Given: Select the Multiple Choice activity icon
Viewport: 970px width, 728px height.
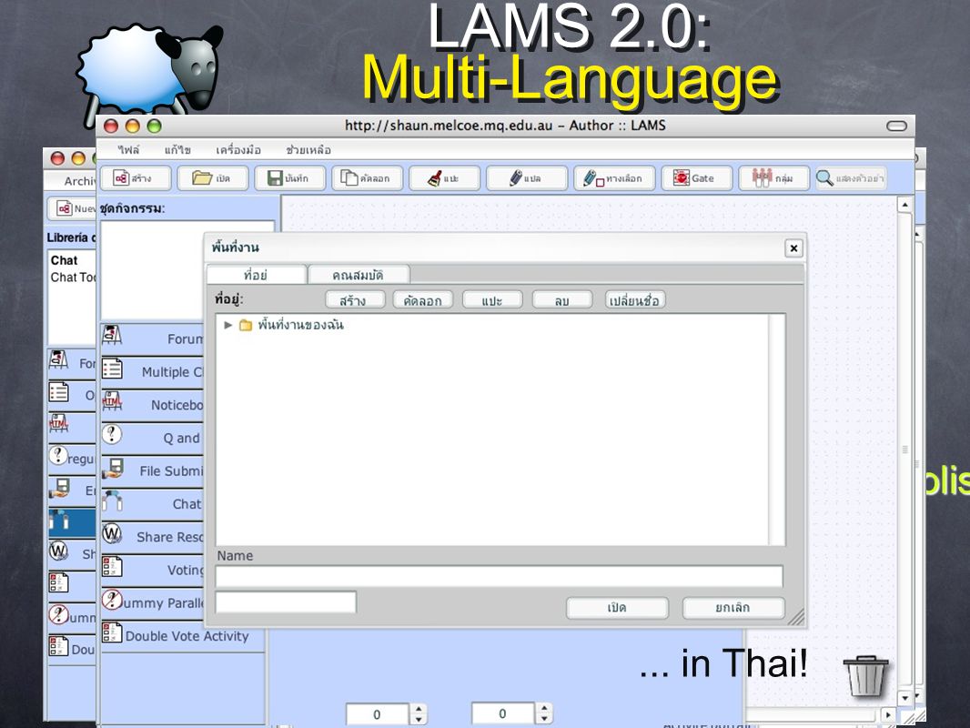Looking at the screenshot, I should (112, 369).
